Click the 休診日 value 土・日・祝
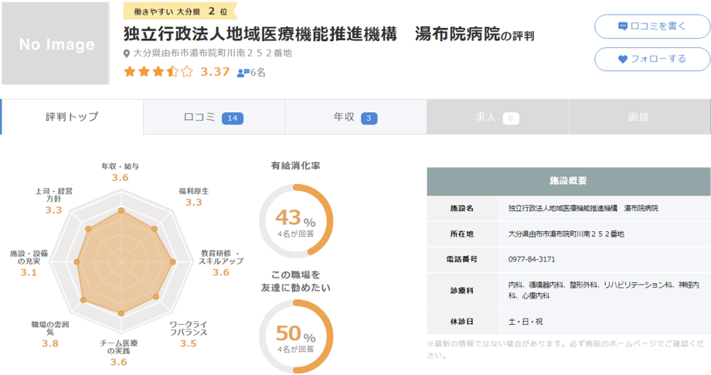The image size is (711, 375). click(525, 322)
